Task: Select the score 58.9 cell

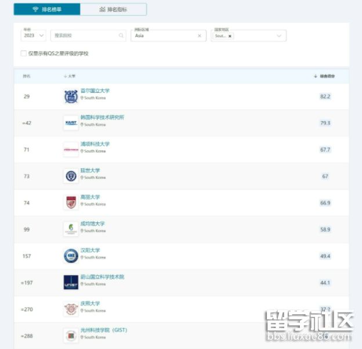Action: coord(325,229)
